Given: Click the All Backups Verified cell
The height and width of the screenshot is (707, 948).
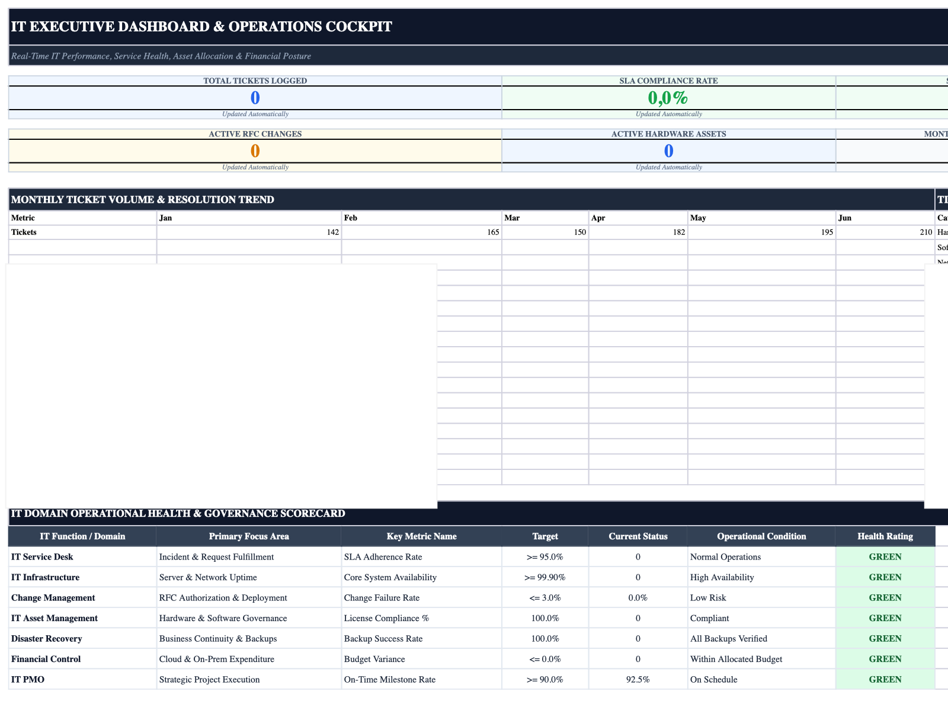Looking at the screenshot, I should [x=761, y=639].
